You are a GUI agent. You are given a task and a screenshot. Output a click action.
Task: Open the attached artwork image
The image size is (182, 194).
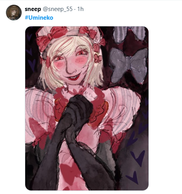87,108
